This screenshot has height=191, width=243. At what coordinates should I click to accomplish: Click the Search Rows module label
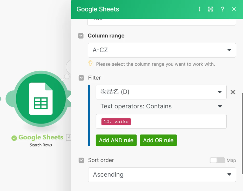point(41,145)
